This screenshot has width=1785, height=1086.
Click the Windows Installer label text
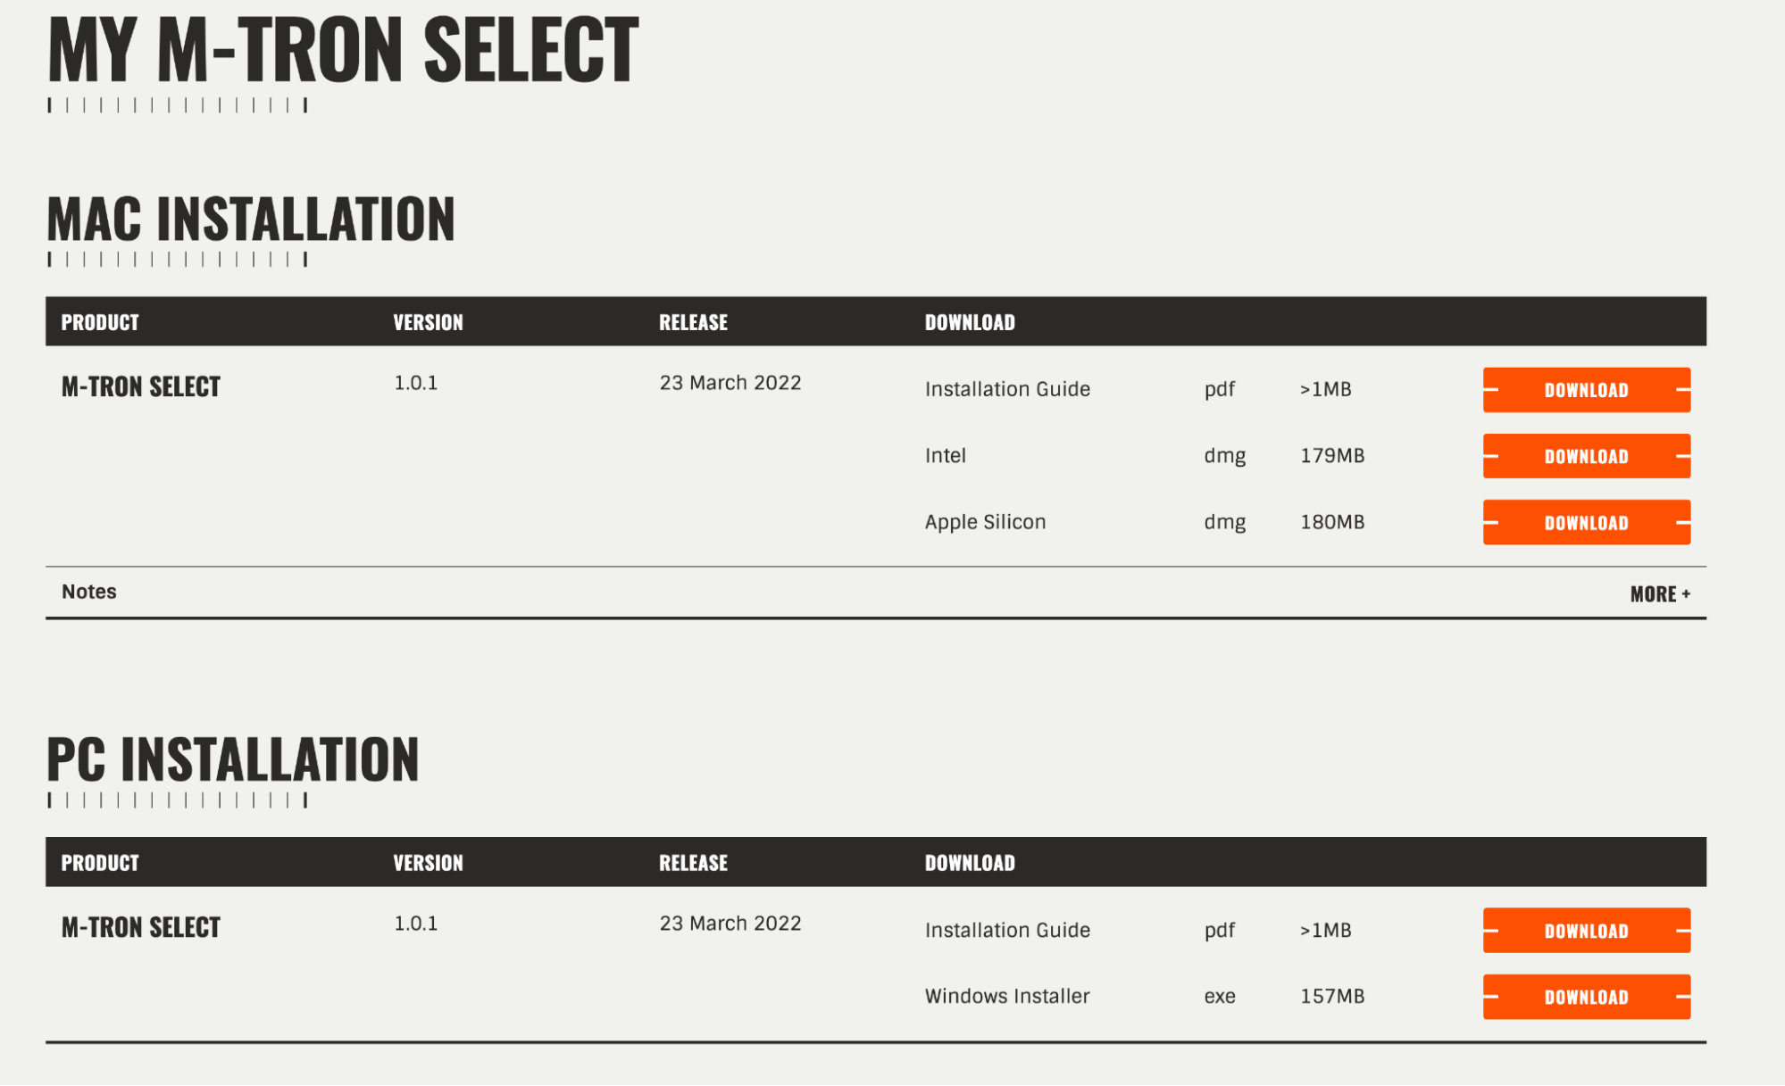1007,997
